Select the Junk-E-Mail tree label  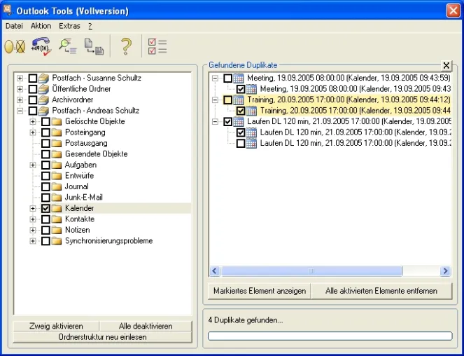pyautogui.click(x=84, y=198)
